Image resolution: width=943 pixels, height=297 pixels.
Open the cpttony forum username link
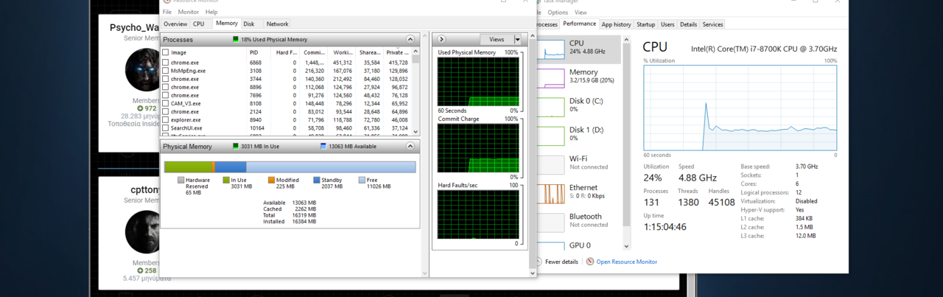tap(145, 189)
